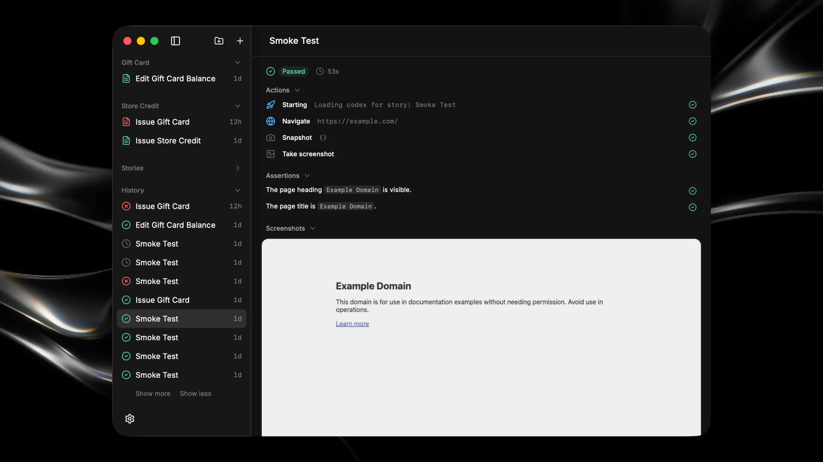Screen dimensions: 823x462
Task: Click Show less in history
Action: click(195, 394)
